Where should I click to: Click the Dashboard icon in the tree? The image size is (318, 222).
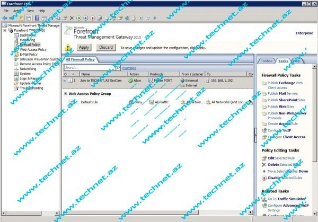click(x=16, y=35)
